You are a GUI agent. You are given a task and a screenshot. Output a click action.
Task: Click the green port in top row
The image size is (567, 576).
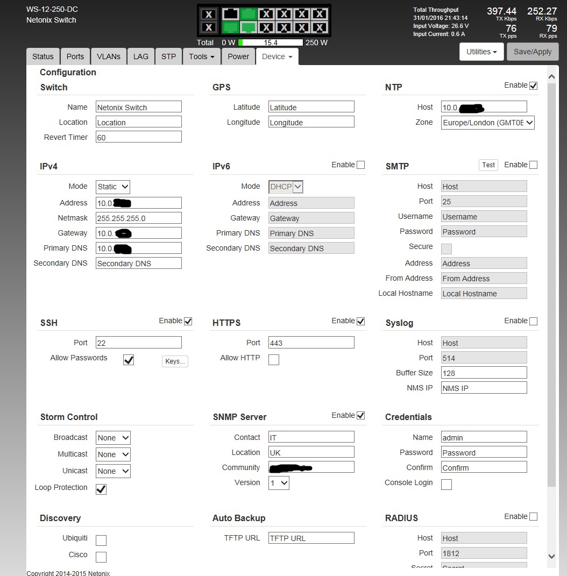pyautogui.click(x=249, y=14)
